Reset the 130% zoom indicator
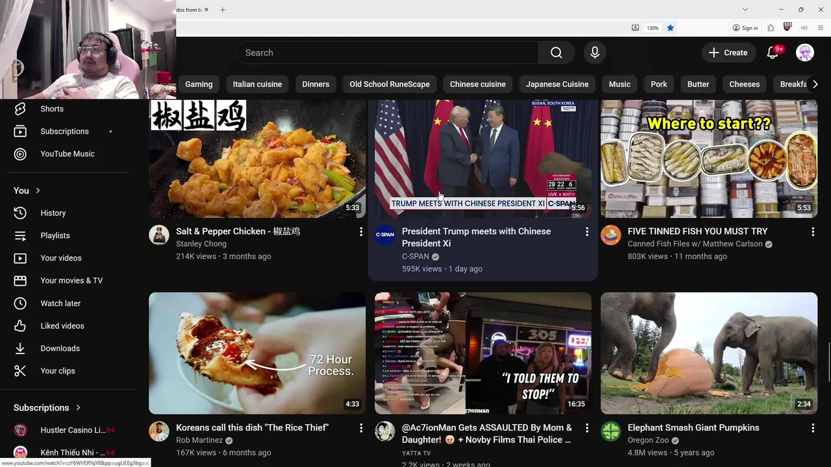This screenshot has width=831, height=467. (x=652, y=28)
